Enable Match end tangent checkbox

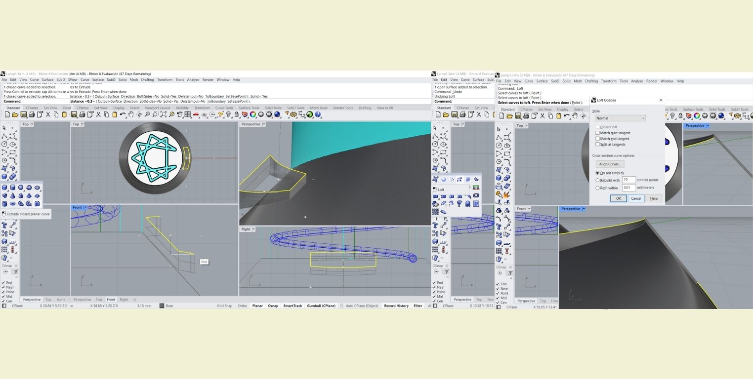pos(597,139)
